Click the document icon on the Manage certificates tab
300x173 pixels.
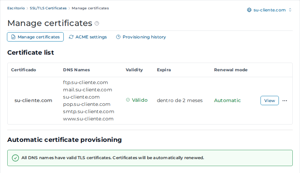coord(13,37)
